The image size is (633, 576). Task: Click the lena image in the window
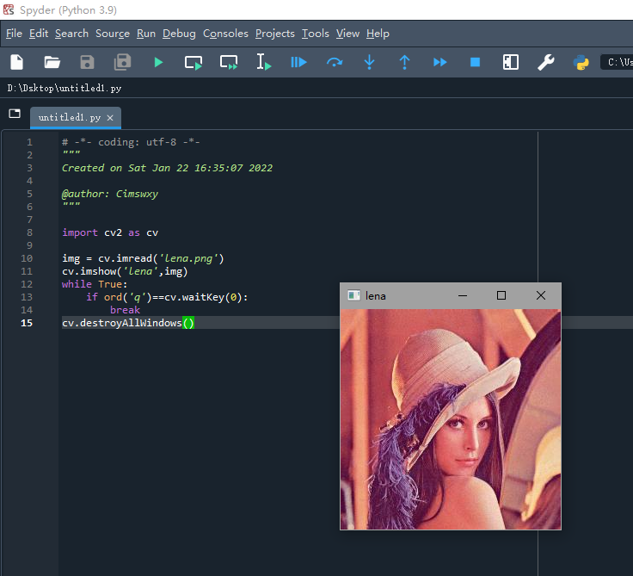point(451,419)
